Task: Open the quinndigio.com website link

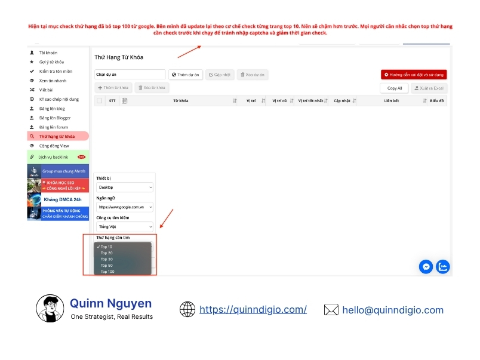Action: click(253, 309)
